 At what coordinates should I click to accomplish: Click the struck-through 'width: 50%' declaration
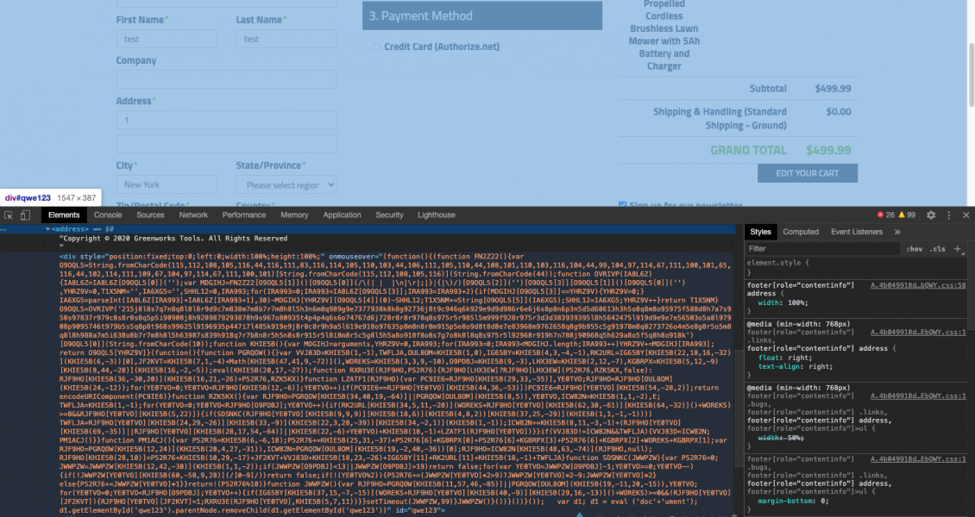coord(781,438)
